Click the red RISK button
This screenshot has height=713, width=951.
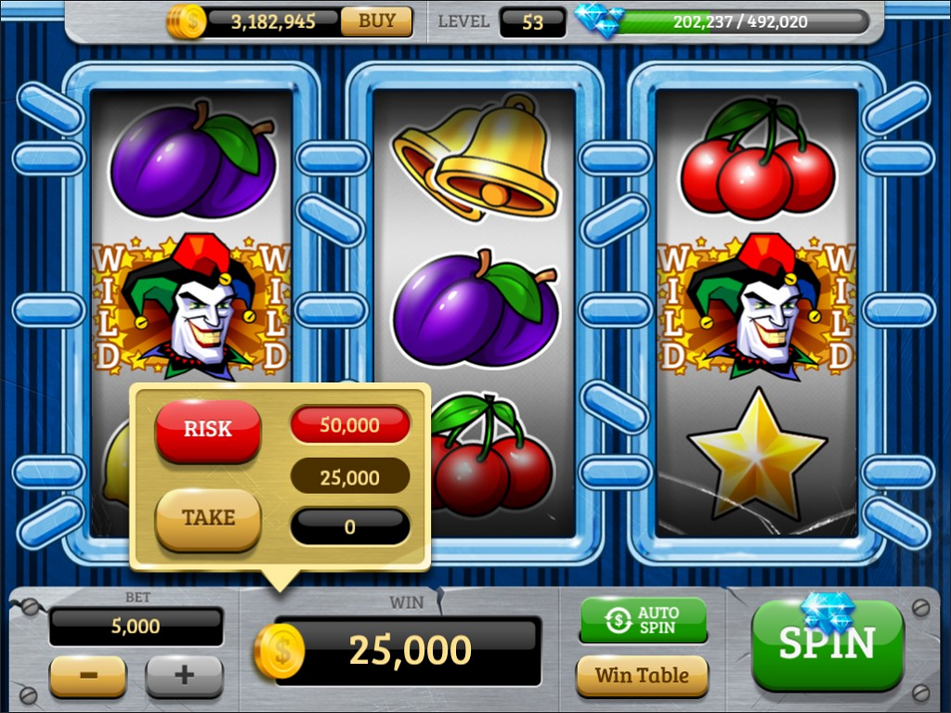coord(208,430)
